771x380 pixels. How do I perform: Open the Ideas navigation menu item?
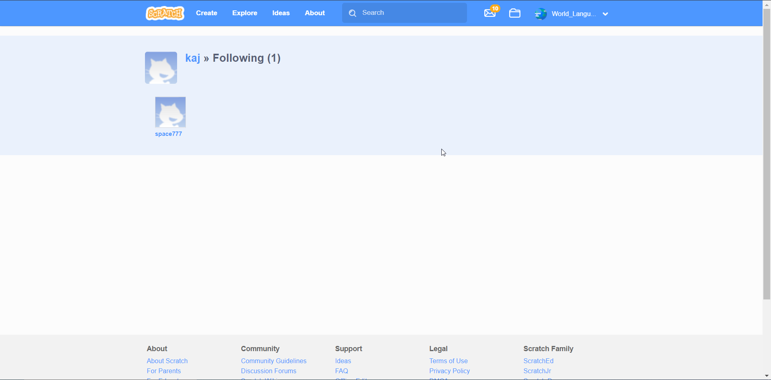tap(281, 13)
